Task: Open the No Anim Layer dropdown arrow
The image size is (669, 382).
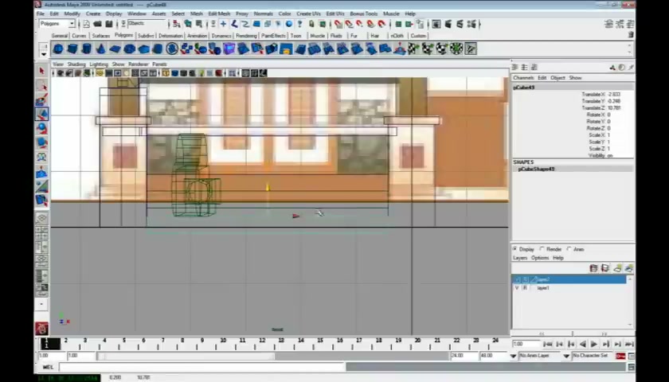Action: pos(513,356)
